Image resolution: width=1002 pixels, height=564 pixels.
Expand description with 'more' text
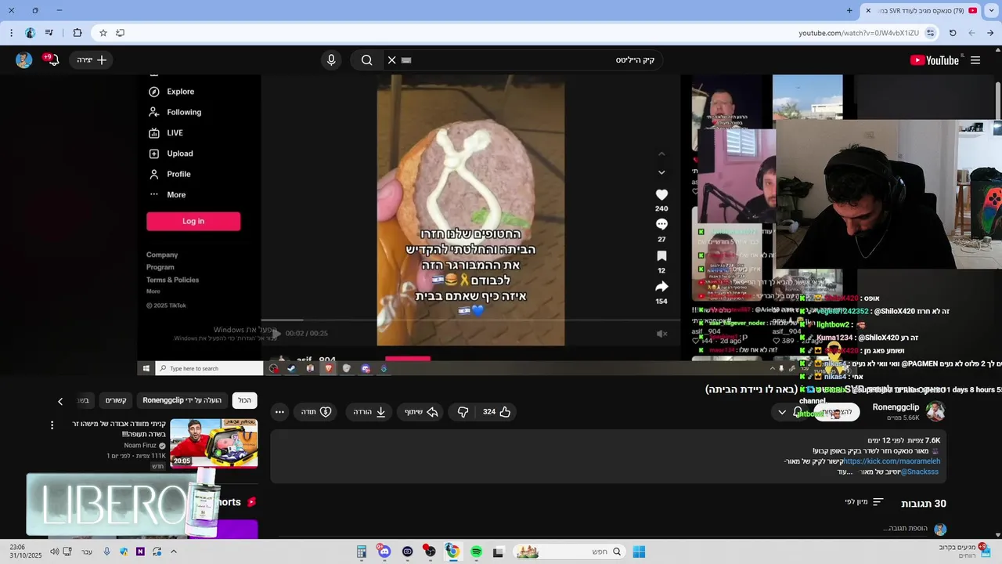pyautogui.click(x=843, y=472)
